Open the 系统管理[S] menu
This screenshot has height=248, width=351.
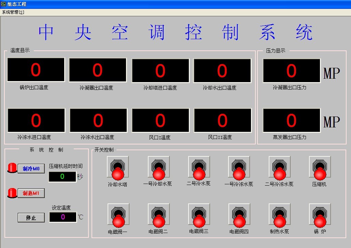(13, 11)
